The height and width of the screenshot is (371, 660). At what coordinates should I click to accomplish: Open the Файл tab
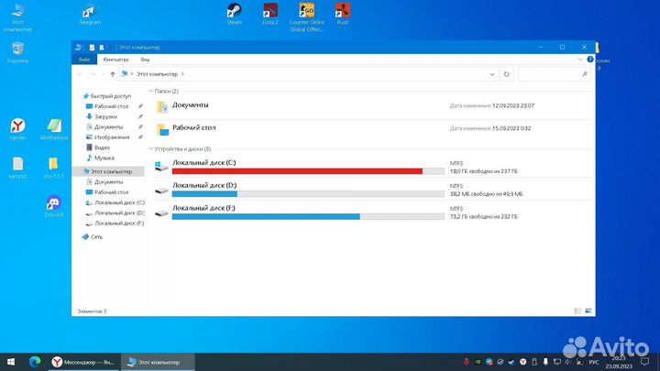point(84,60)
